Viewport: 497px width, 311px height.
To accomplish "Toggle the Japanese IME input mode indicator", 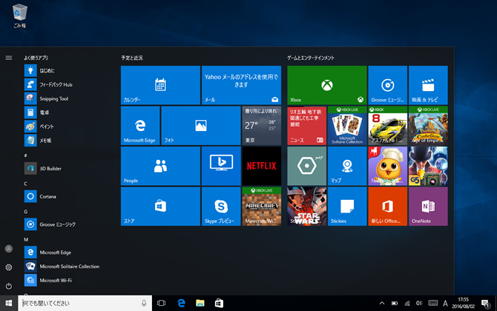I will click(446, 304).
